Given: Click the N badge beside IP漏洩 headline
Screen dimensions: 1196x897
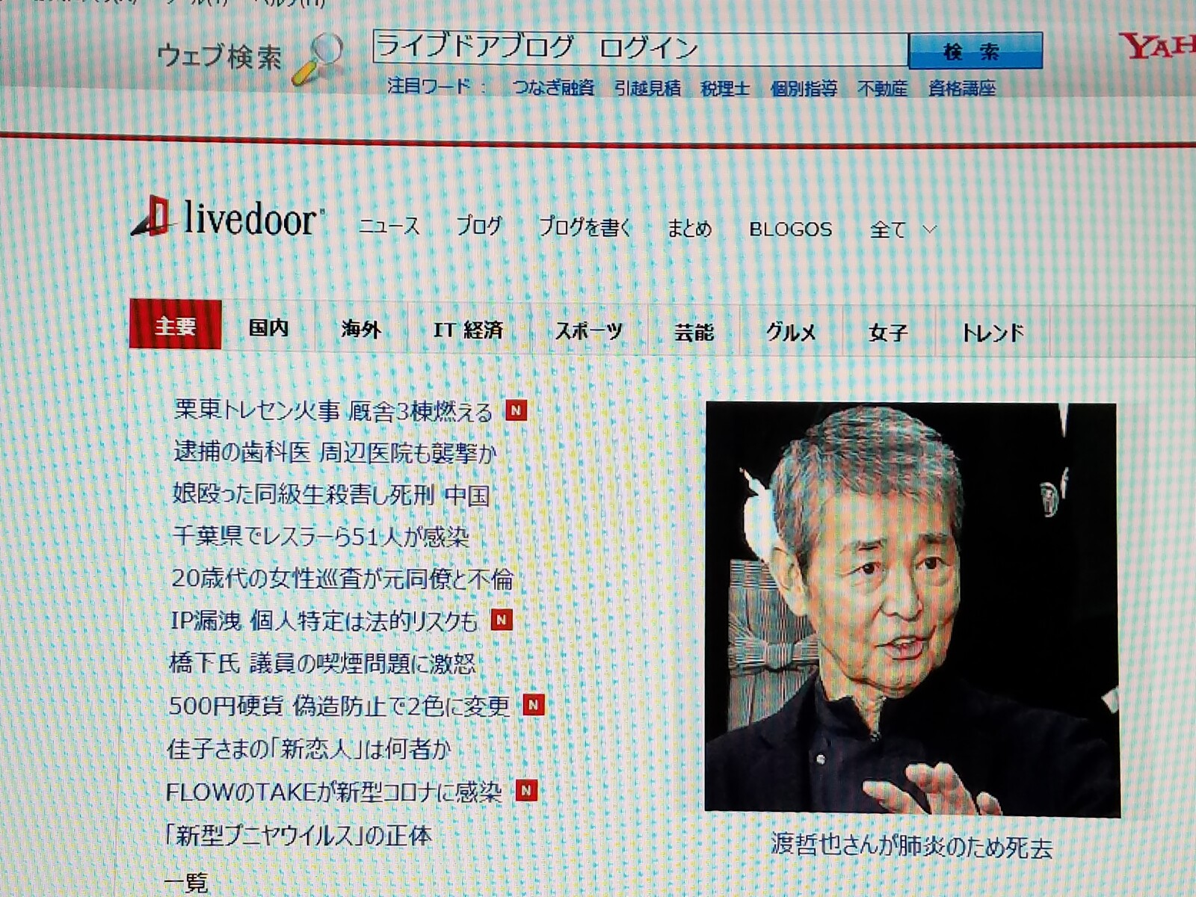Looking at the screenshot, I should (x=501, y=619).
